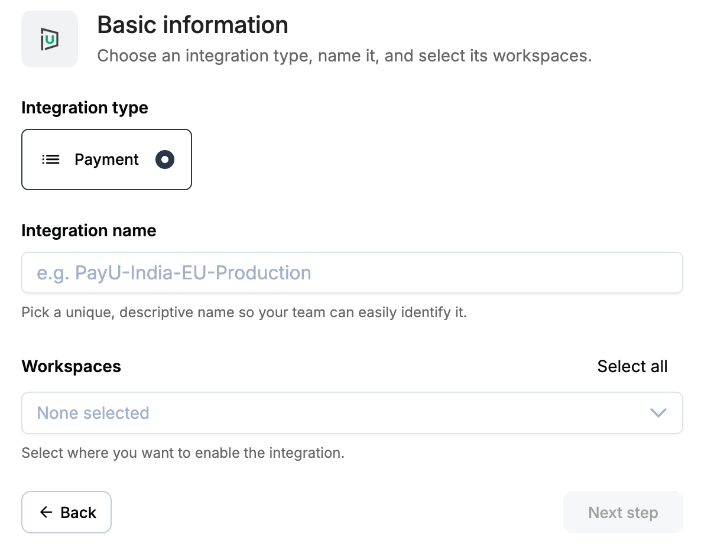The image size is (701, 547).
Task: Click Select all for workspaces
Action: (x=632, y=366)
